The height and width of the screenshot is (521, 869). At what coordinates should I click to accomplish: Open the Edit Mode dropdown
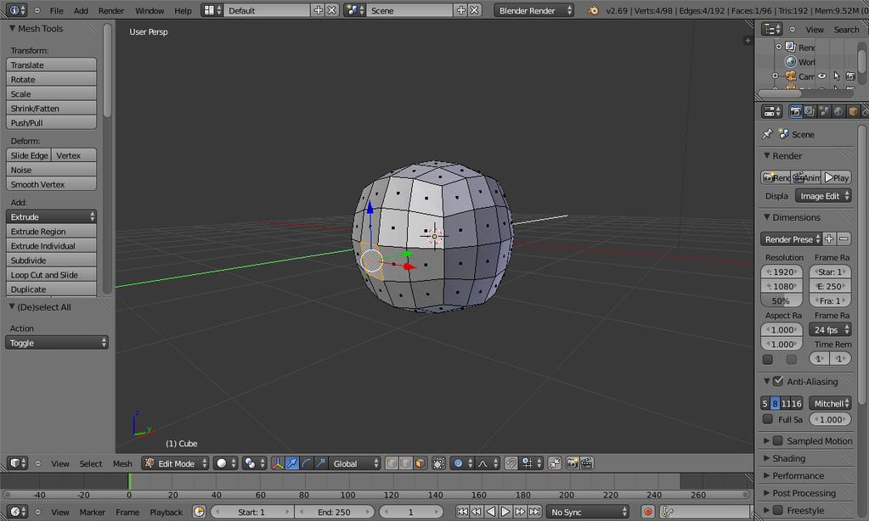point(176,463)
